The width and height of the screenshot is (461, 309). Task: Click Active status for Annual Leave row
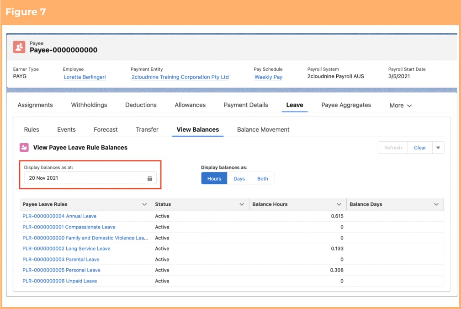[162, 216]
